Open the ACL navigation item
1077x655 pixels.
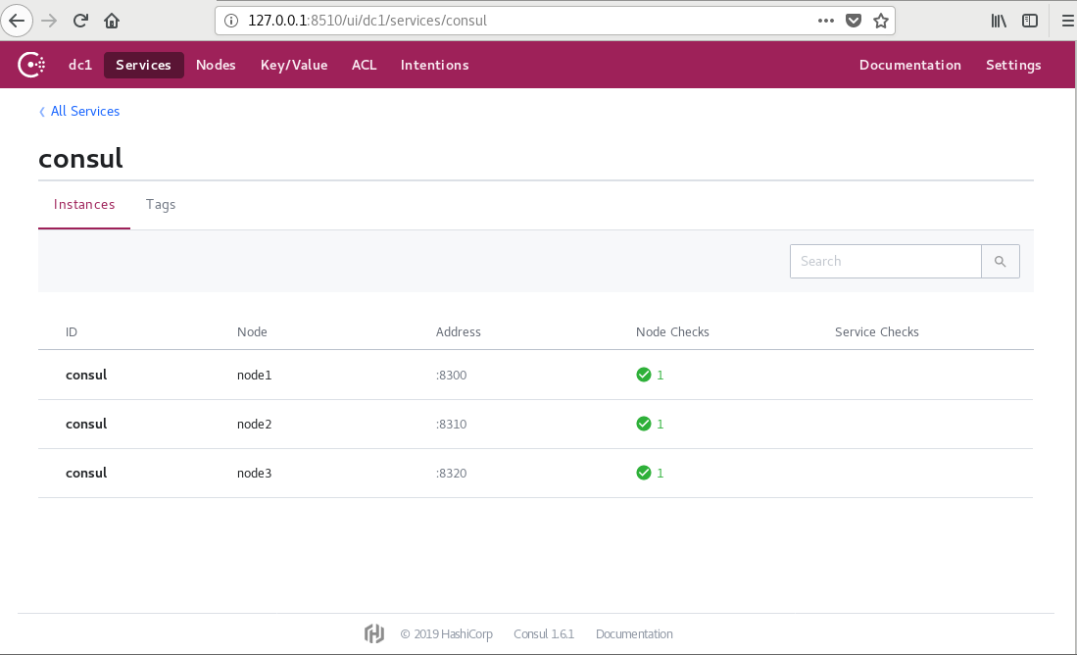(364, 65)
